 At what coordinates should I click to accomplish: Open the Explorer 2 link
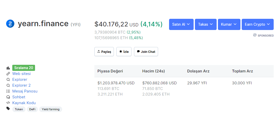(x=21, y=85)
